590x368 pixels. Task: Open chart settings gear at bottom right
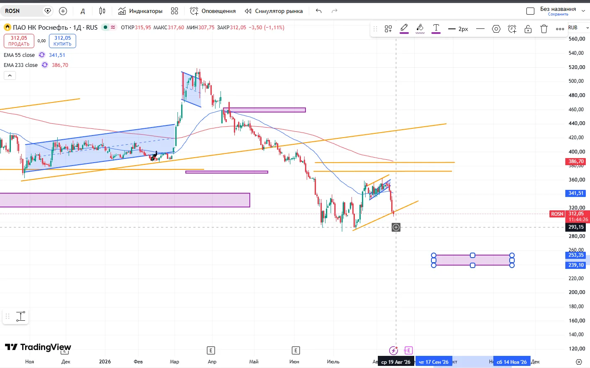pyautogui.click(x=579, y=362)
